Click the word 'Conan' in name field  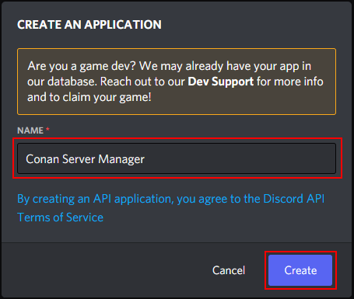(x=43, y=159)
